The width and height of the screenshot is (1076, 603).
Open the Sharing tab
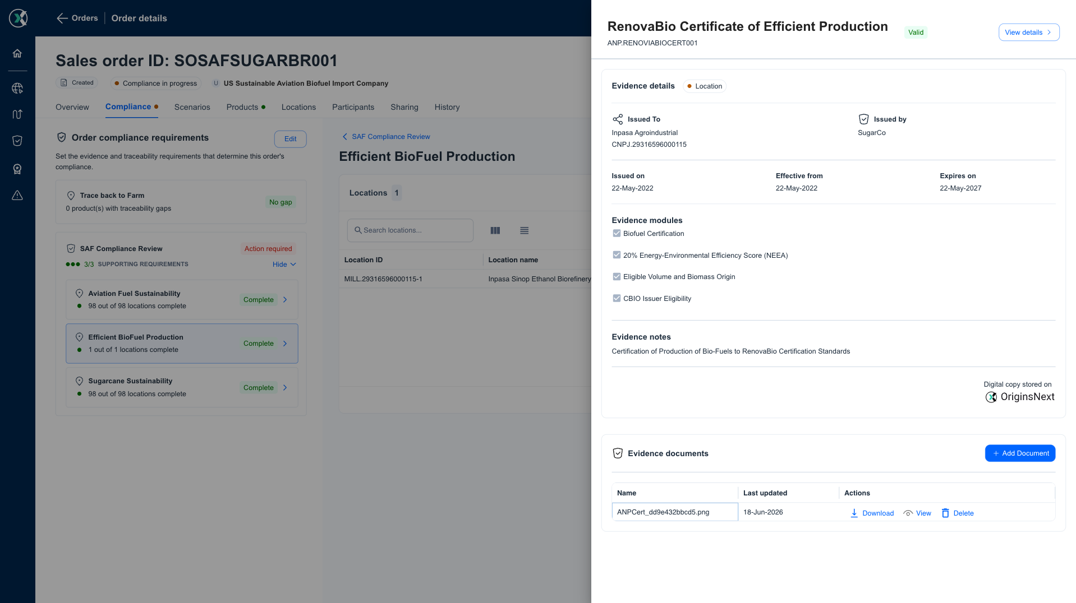click(x=404, y=107)
